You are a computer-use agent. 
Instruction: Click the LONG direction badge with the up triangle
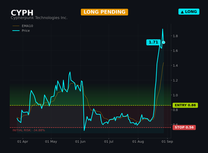189,12
